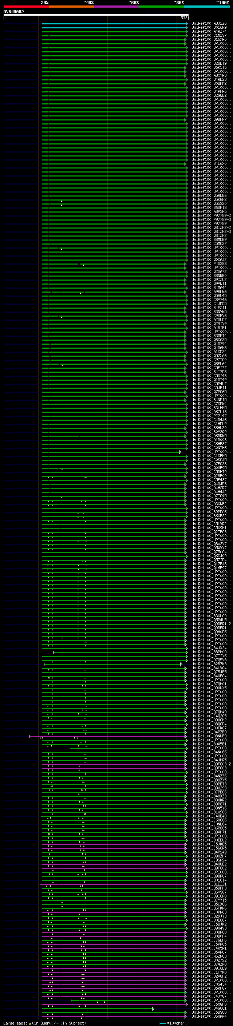Select label UniRef100_Q4PFP6
Screen dimensions: 233x1026
pos(209,92)
